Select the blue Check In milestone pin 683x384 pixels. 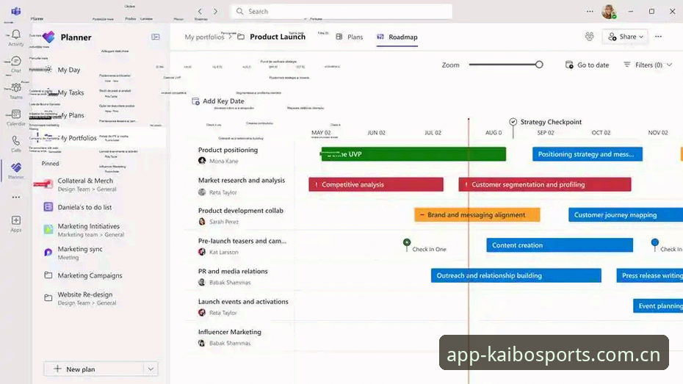click(x=654, y=243)
